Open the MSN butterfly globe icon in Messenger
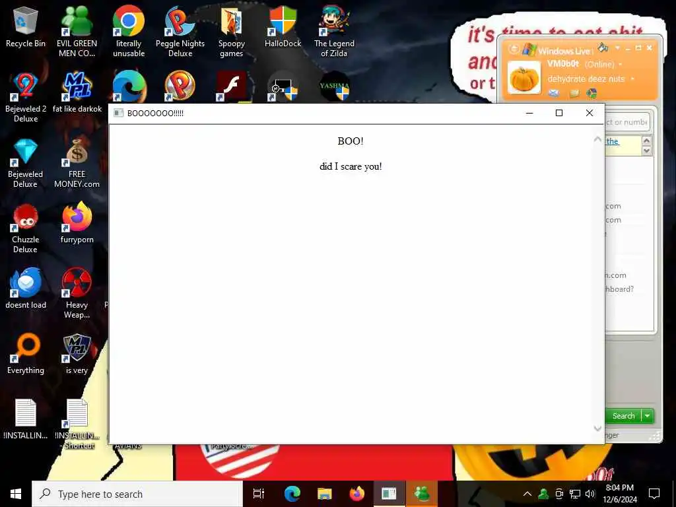The image size is (676, 507). (592, 92)
